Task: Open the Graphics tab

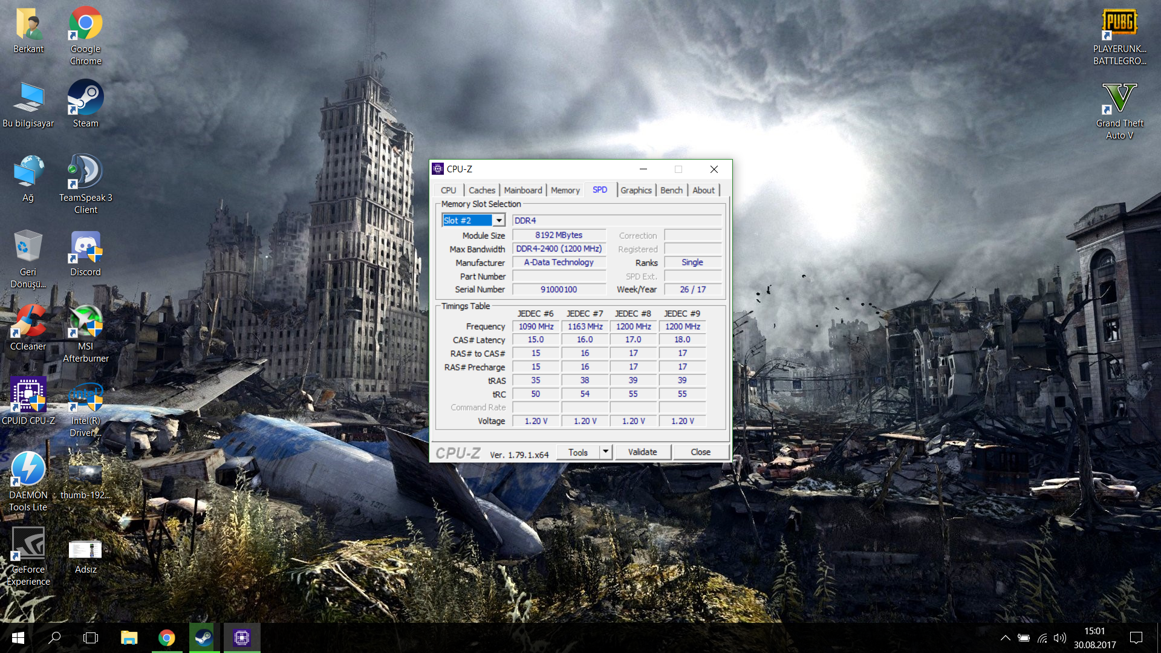Action: coord(636,190)
